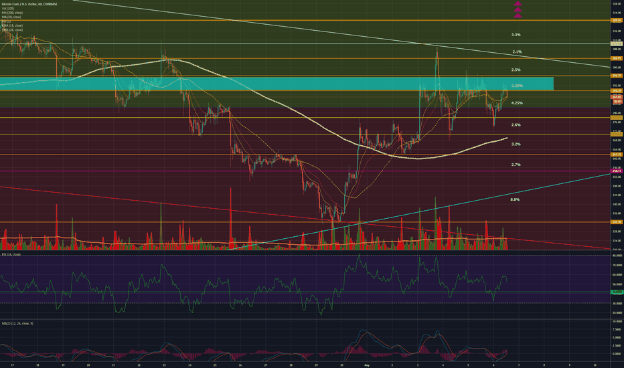Click the RSI (14, close) pane label
The image size is (624, 368).
point(11,254)
